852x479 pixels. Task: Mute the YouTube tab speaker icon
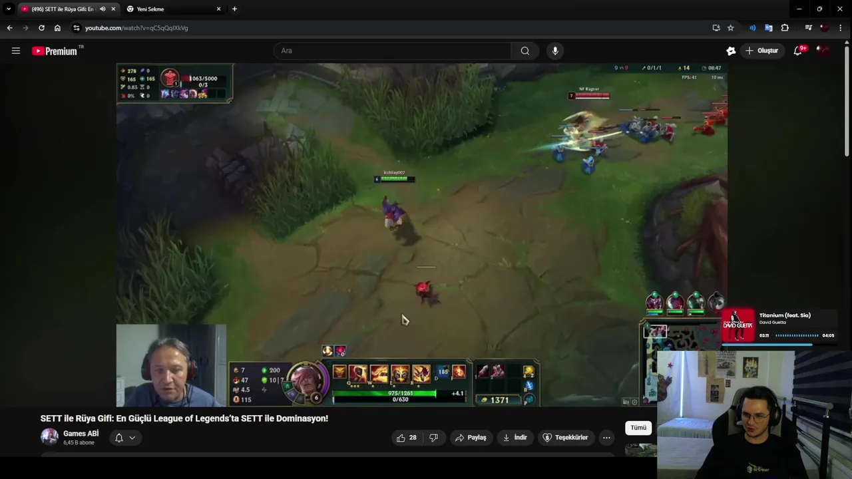[103, 9]
